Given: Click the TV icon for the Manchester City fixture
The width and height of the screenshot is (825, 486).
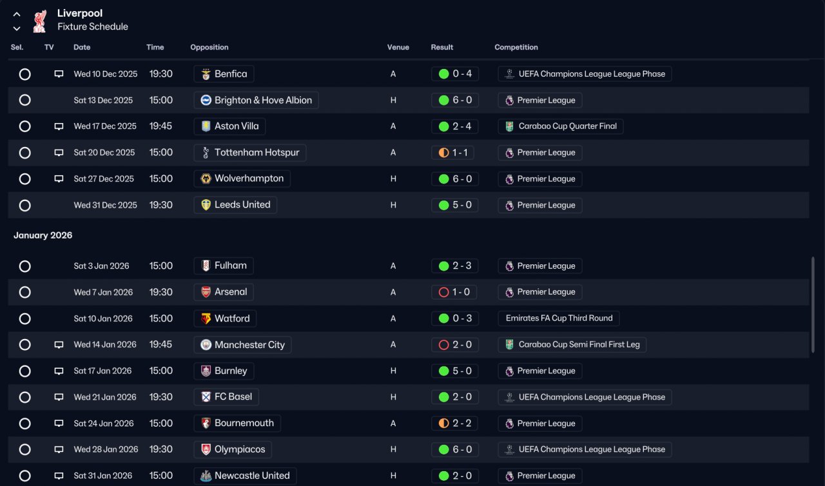Looking at the screenshot, I should tap(59, 345).
